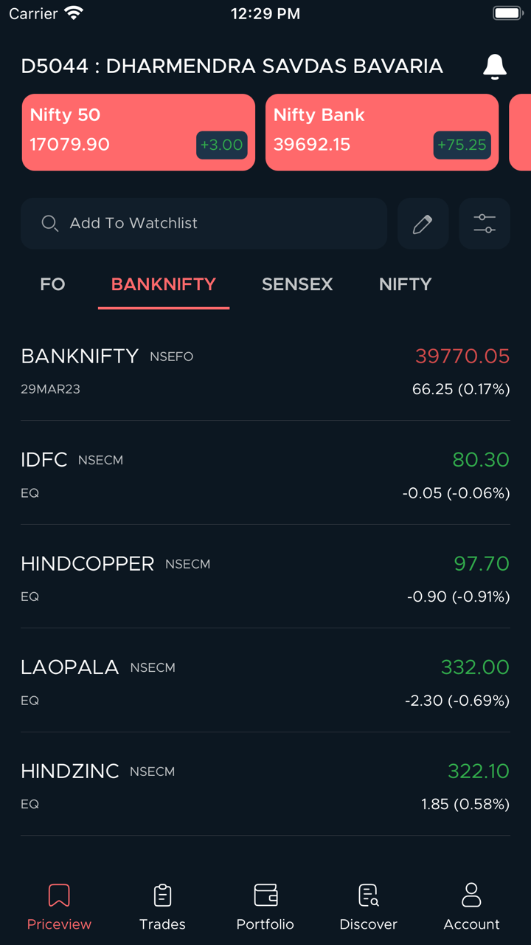Open the filter sliders settings icon
The image size is (531, 945).
485,224
